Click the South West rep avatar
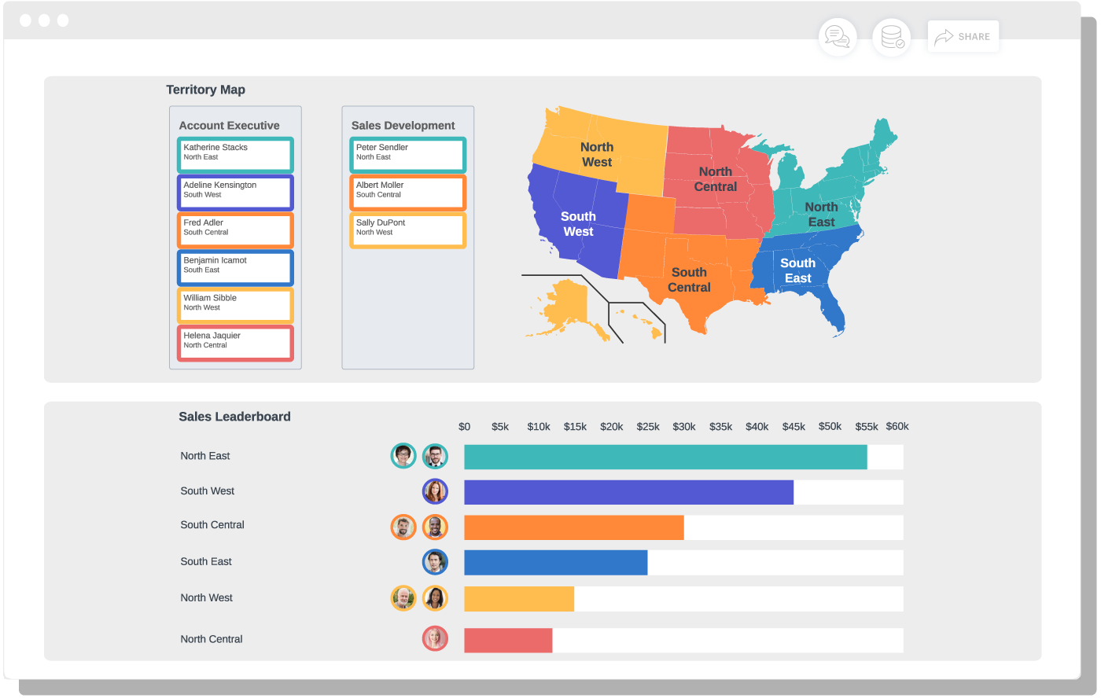1101x698 pixels. [x=435, y=491]
